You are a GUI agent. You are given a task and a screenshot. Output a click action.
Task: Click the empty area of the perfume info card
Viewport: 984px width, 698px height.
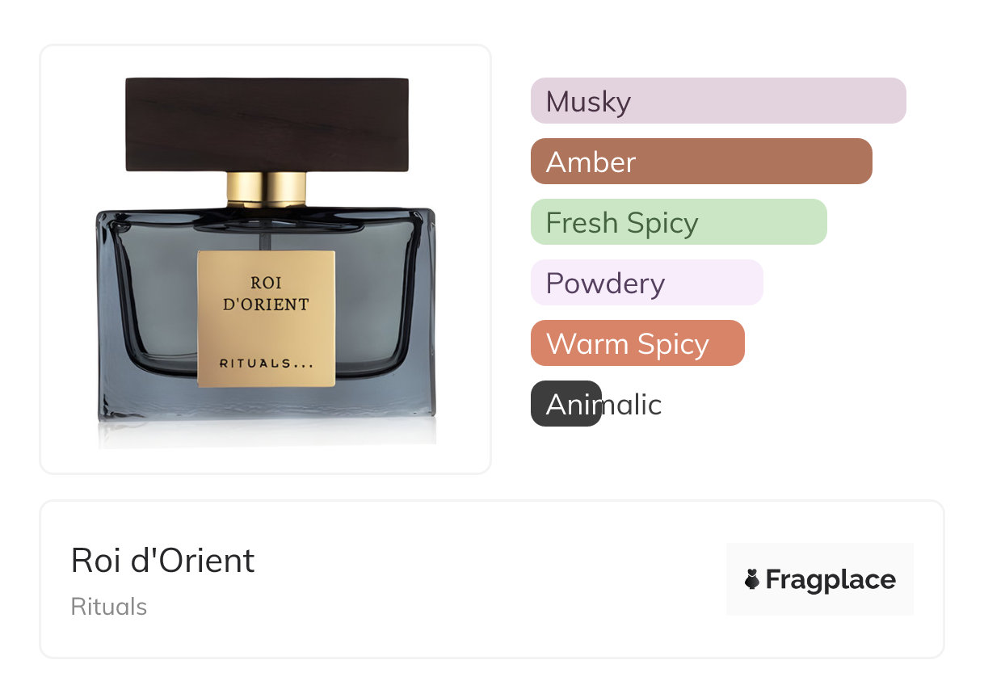[485, 579]
